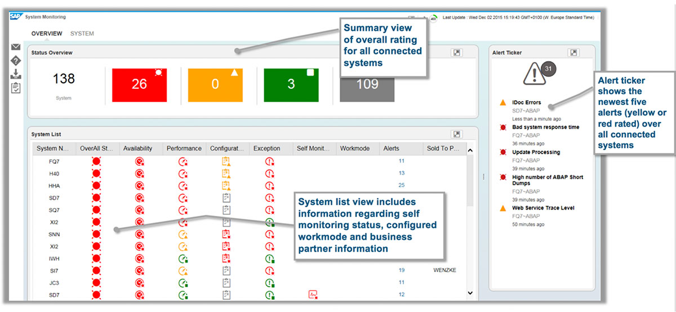676x312 pixels.
Task: Click IWH green performance icon
Action: [183, 258]
